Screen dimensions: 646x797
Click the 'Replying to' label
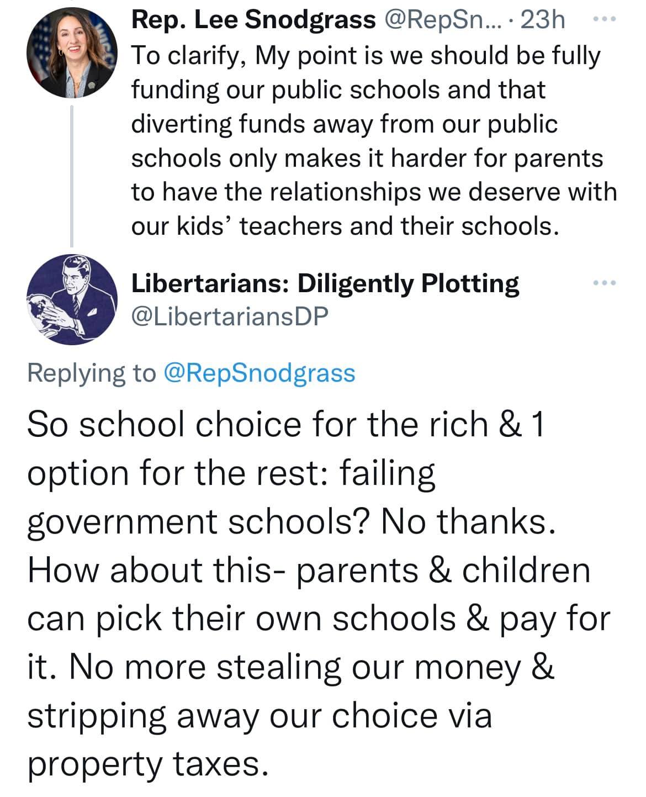tap(92, 373)
